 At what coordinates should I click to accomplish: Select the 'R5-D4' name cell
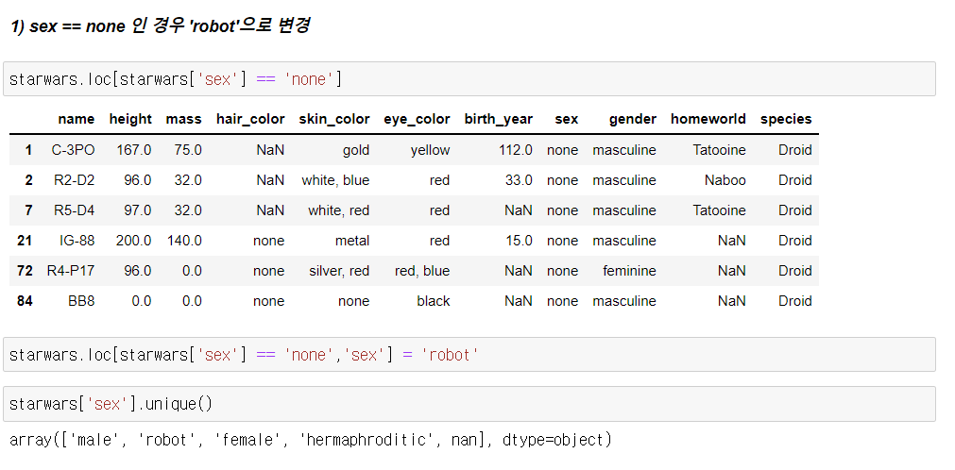point(75,210)
